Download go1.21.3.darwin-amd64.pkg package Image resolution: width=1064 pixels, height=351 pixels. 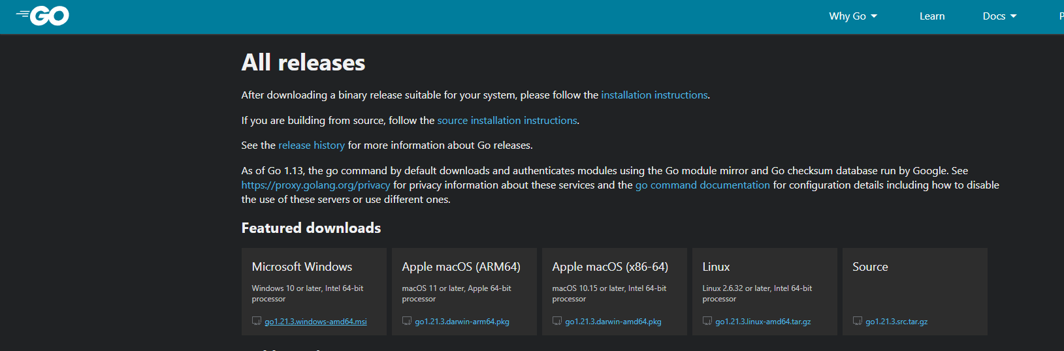613,322
